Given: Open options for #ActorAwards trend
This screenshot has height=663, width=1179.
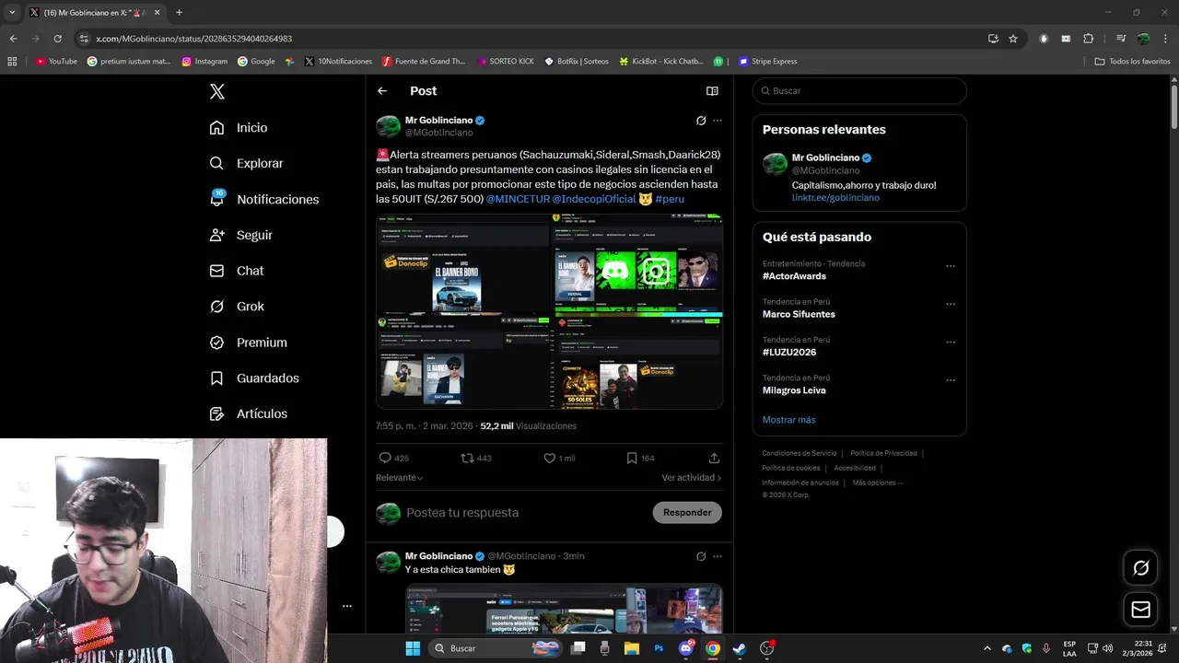Looking at the screenshot, I should (x=951, y=266).
